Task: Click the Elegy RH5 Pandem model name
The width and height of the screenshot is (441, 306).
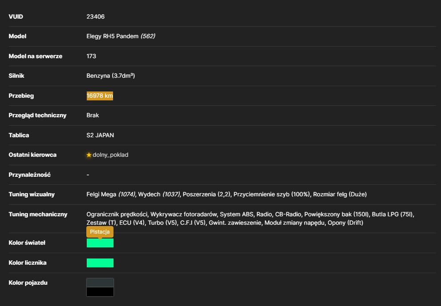Action: (113, 36)
